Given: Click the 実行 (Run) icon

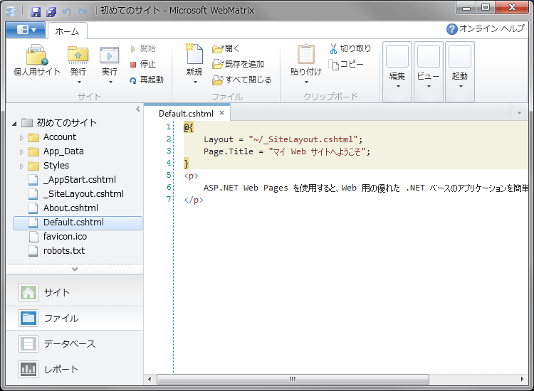Looking at the screenshot, I should pos(110,55).
